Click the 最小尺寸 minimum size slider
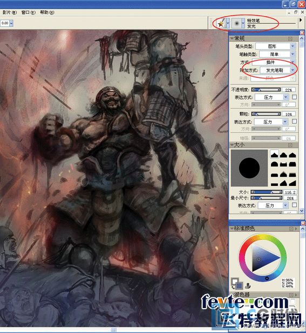 (267, 198)
